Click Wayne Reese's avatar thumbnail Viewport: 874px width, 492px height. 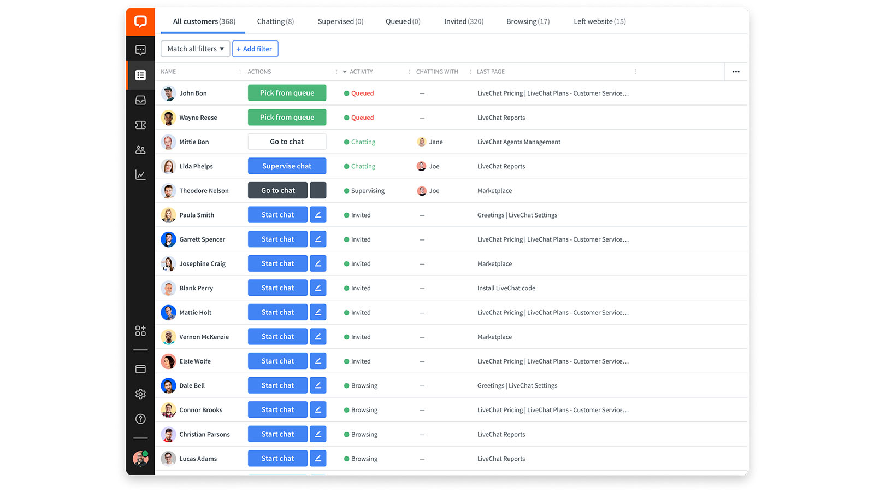pyautogui.click(x=168, y=118)
